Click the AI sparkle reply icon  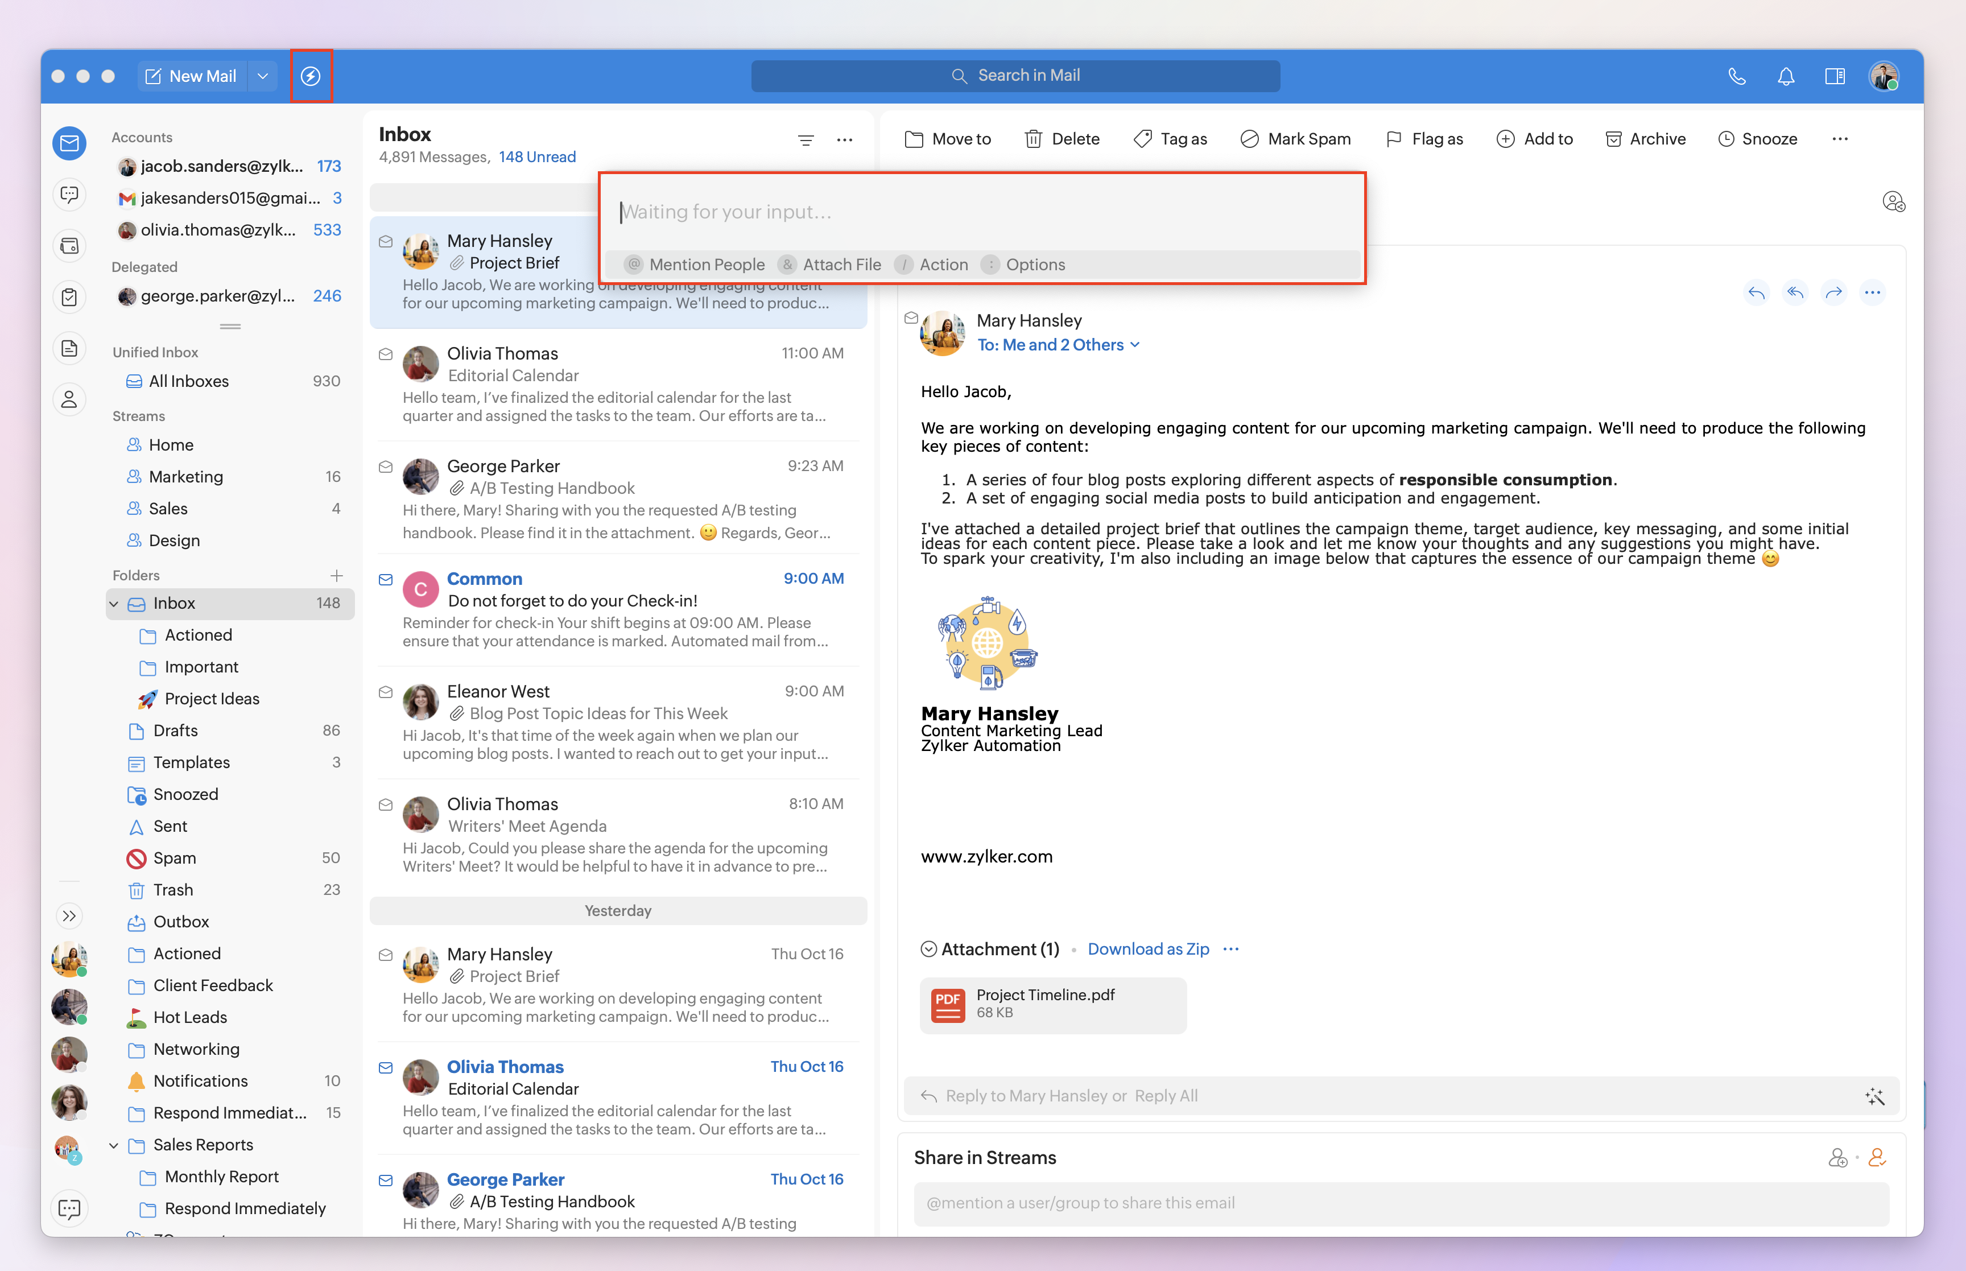[1874, 1096]
